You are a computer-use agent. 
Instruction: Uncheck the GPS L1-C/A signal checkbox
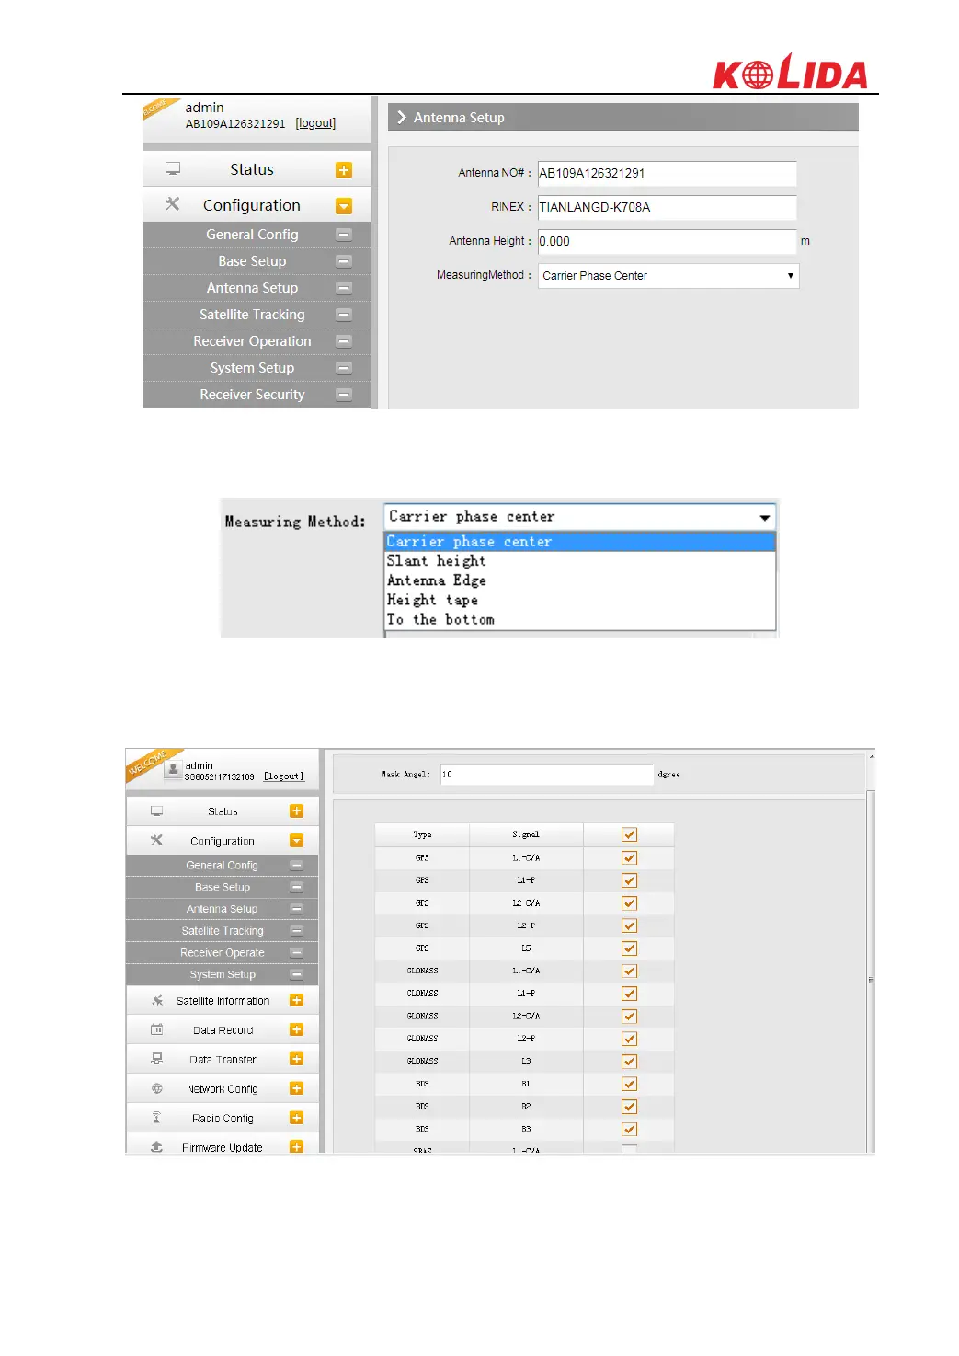point(629,857)
